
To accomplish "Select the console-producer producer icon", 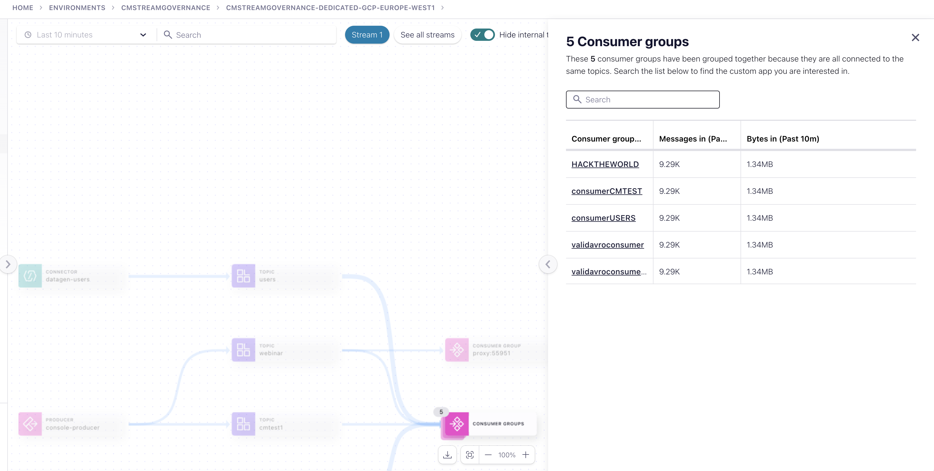I will (30, 423).
